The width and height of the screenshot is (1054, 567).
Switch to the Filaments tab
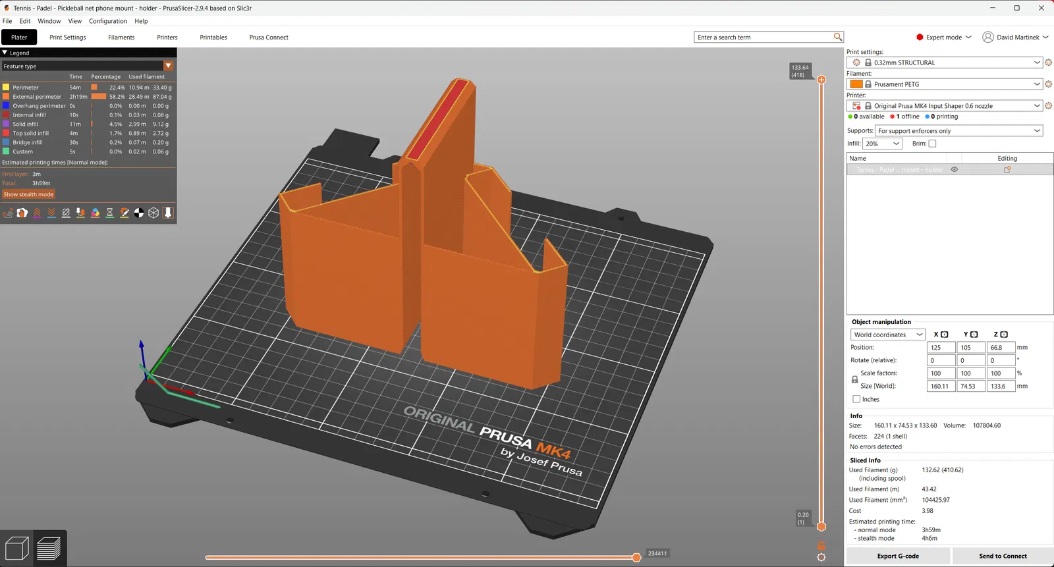(121, 38)
